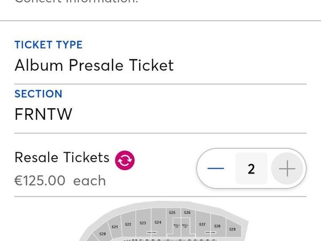Select section 522 on the seat map
Viewport: 321px width, 241px height.
click(x=128, y=224)
